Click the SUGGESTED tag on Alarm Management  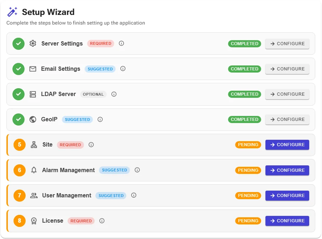114,170
